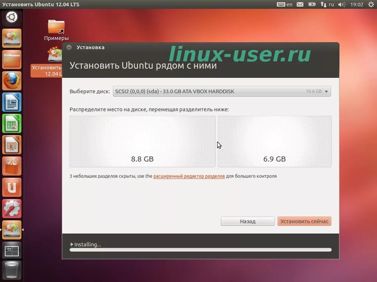
Task: Open Ubuntu Software Center
Action: click(11, 166)
